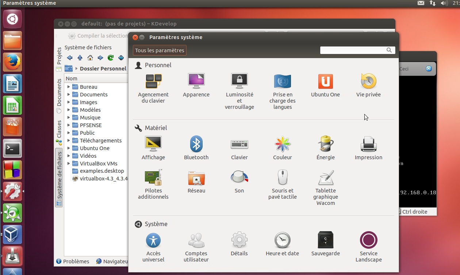This screenshot has height=275, width=460.
Task: Open Pilotes additionnels settings
Action: [x=153, y=177]
